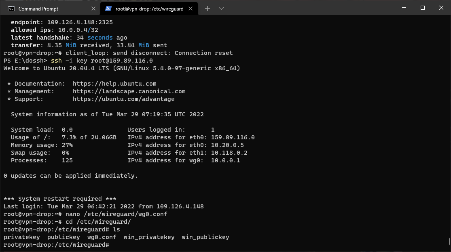451x252 pixels.
Task: Click the win_publickey filename
Action: [x=205, y=237]
